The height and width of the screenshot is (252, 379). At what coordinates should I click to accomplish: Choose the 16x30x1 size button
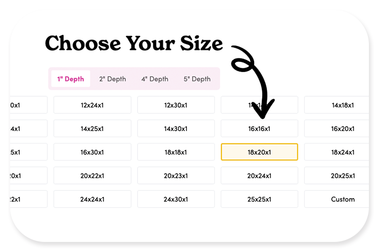tap(92, 152)
